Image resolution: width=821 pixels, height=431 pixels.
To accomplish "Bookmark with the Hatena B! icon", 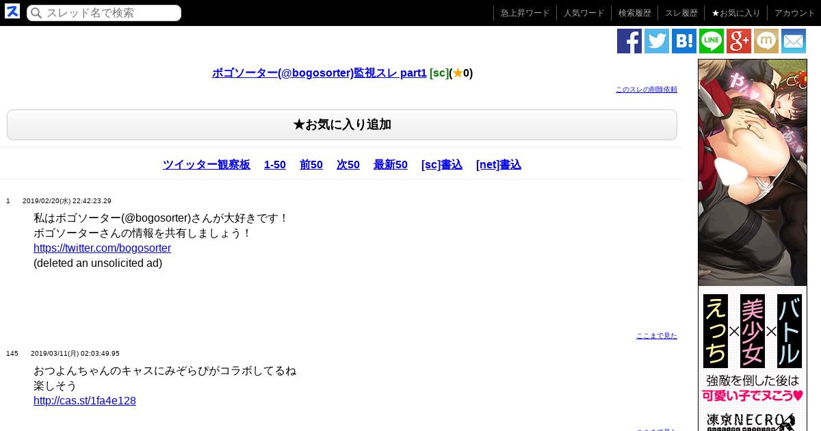I will coord(684,41).
